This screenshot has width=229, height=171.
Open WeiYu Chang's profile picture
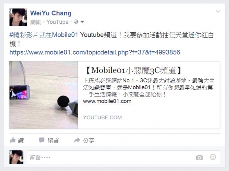tap(18, 17)
